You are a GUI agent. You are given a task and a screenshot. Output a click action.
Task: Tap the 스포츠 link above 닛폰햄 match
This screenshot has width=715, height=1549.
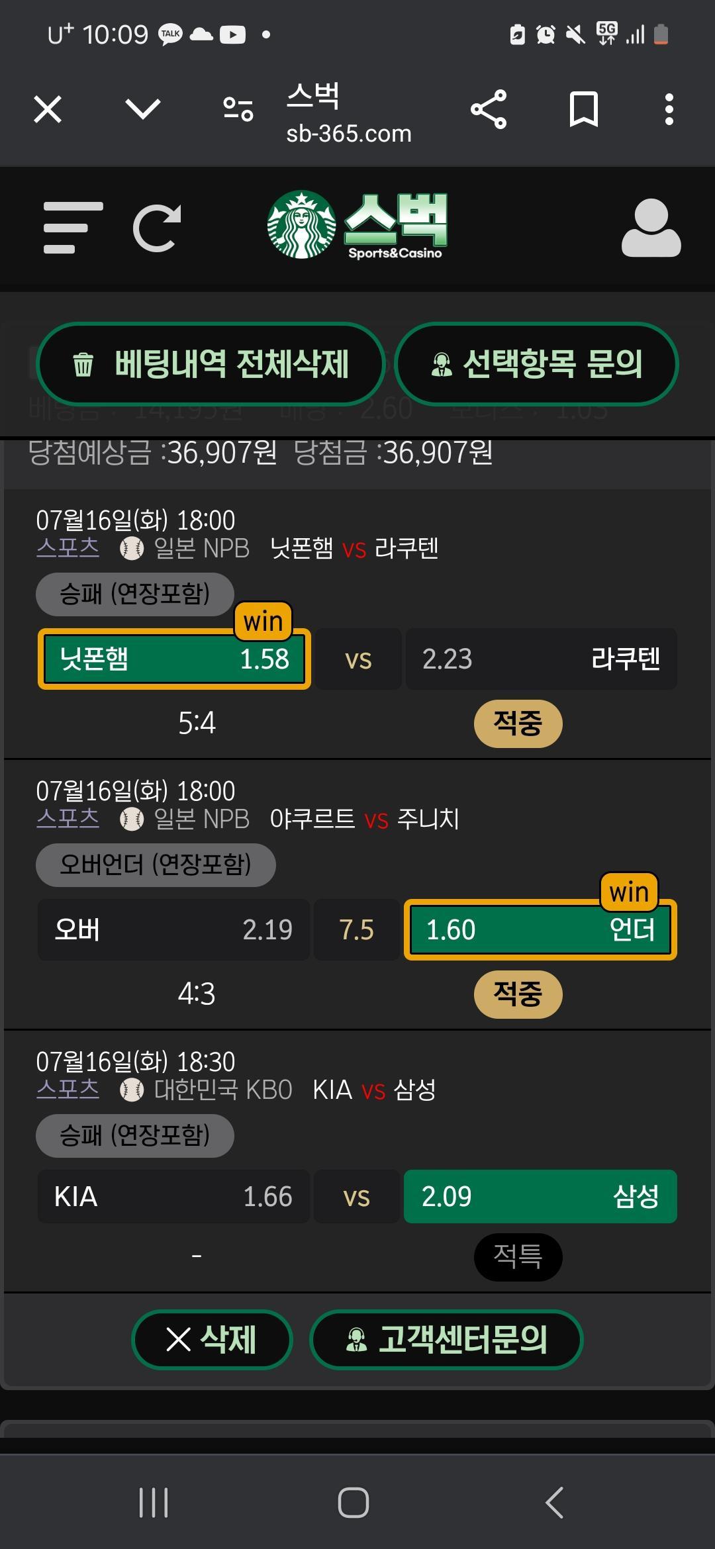[x=68, y=548]
